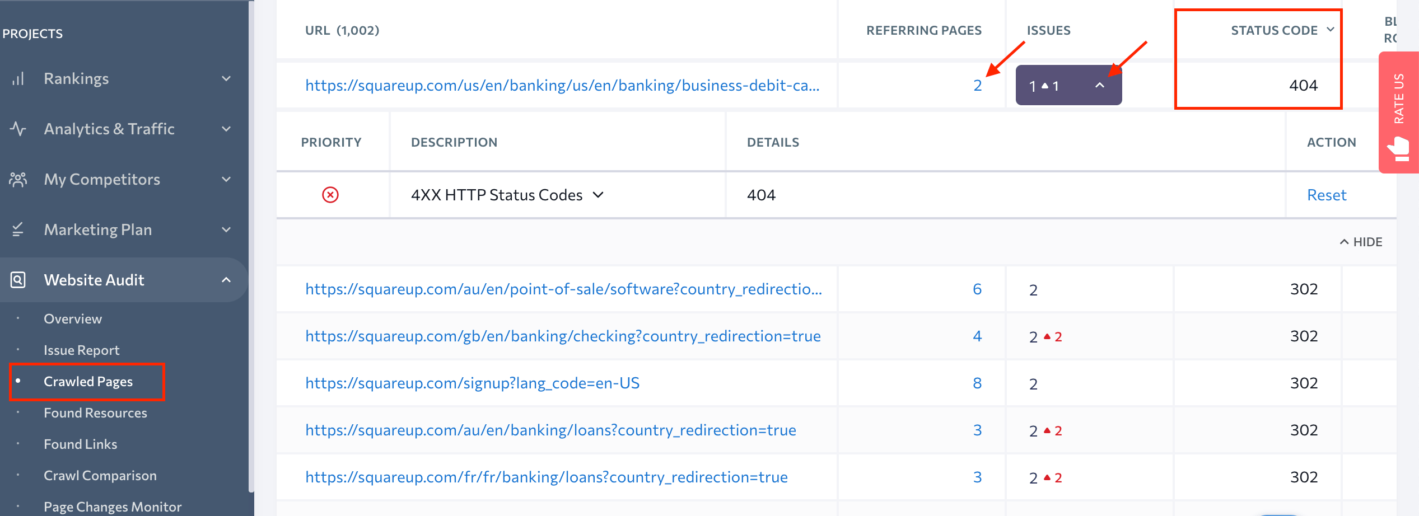Expand the My Competitors chevron
Screen dimensions: 1419x516
(226, 180)
